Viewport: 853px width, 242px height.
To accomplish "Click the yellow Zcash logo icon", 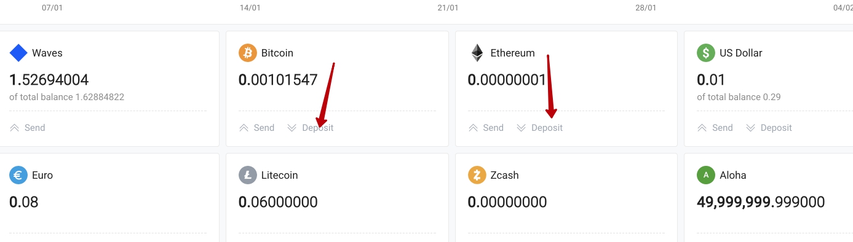I will click(x=477, y=175).
